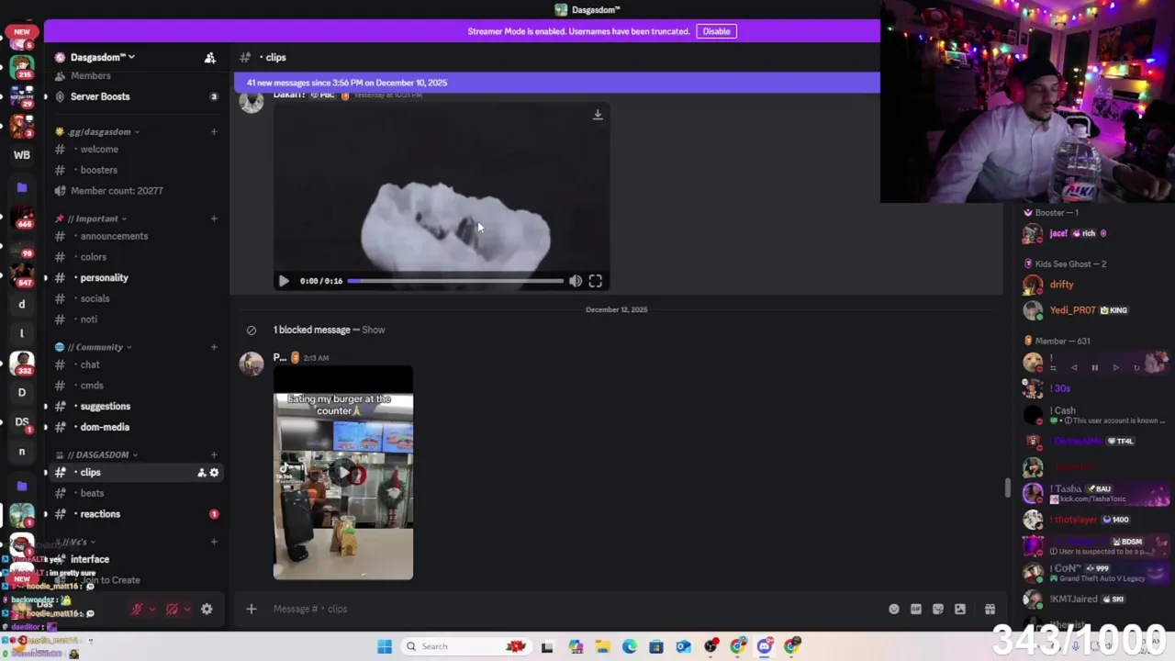Open User Settings gear
The width and height of the screenshot is (1175, 661).
pos(207,609)
